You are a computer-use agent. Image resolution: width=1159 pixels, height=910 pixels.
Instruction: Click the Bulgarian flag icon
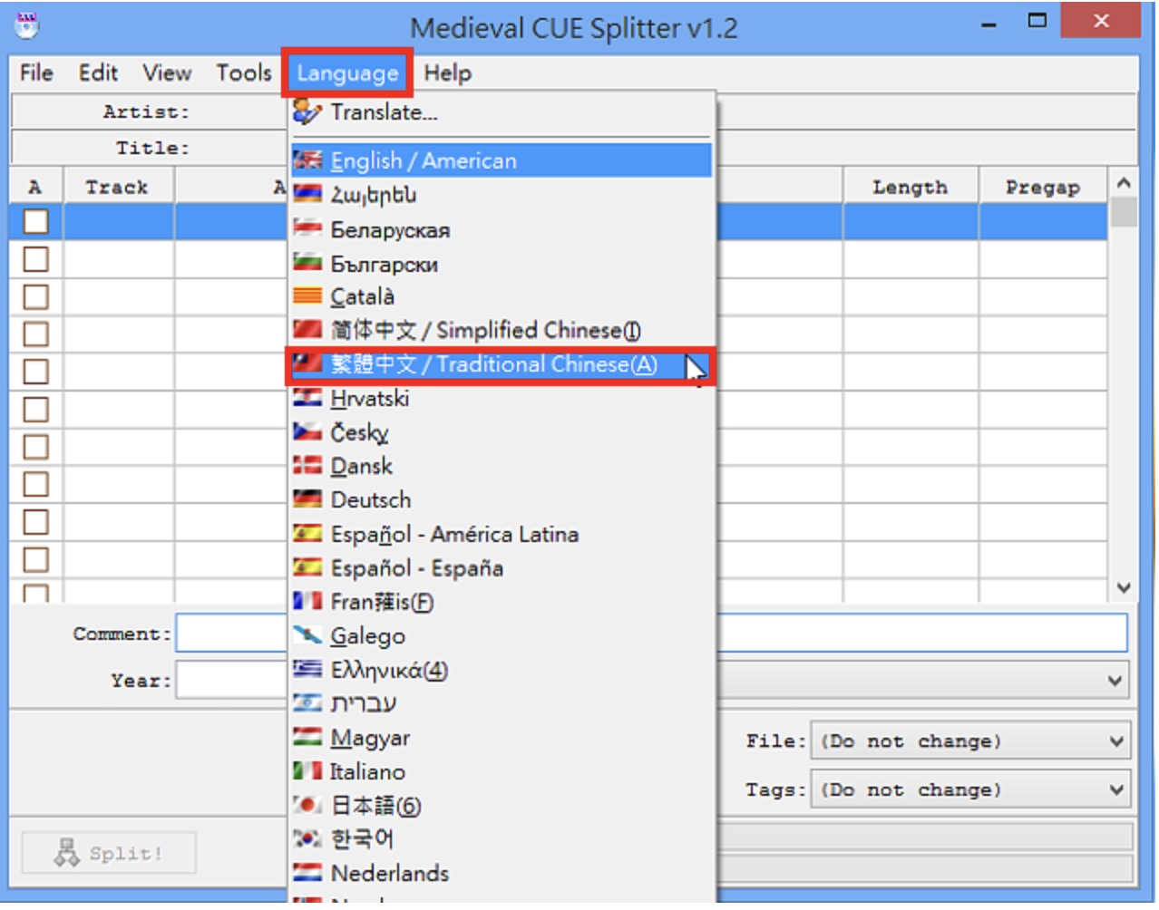307,263
